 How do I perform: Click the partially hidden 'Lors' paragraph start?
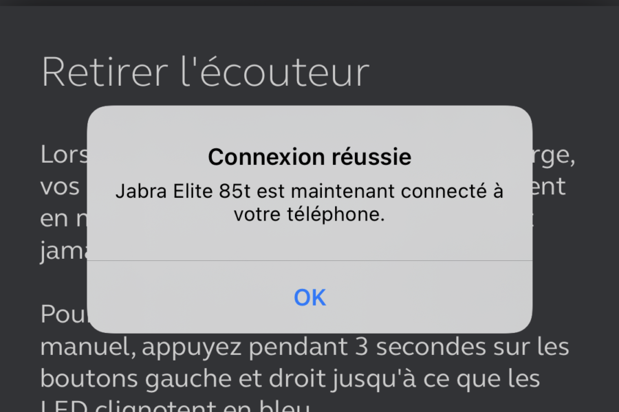[64, 154]
